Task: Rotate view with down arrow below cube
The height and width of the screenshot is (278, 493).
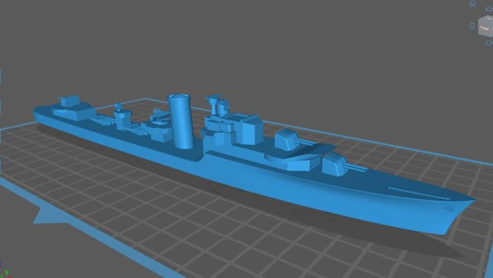Action: pos(489,43)
